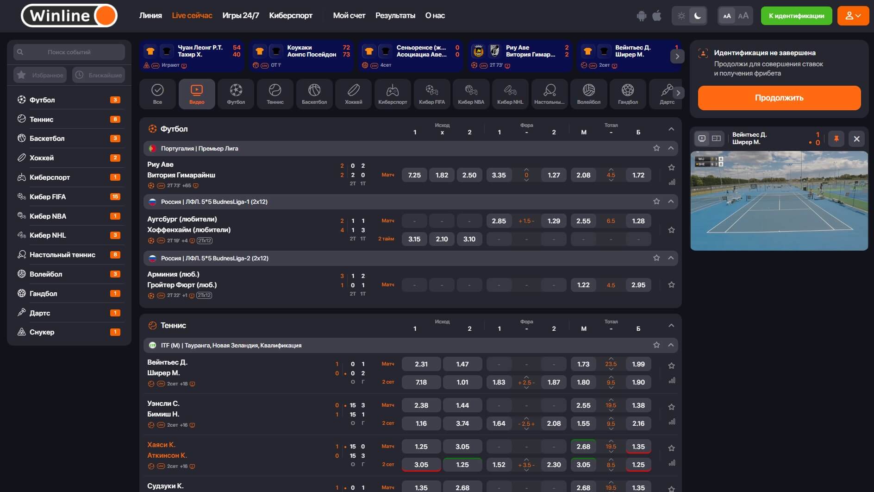Viewport: 874px width, 492px height.
Task: Switch to dark theme moon icon
Action: point(698,16)
